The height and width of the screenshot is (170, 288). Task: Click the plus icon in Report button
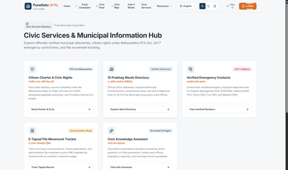243,6
